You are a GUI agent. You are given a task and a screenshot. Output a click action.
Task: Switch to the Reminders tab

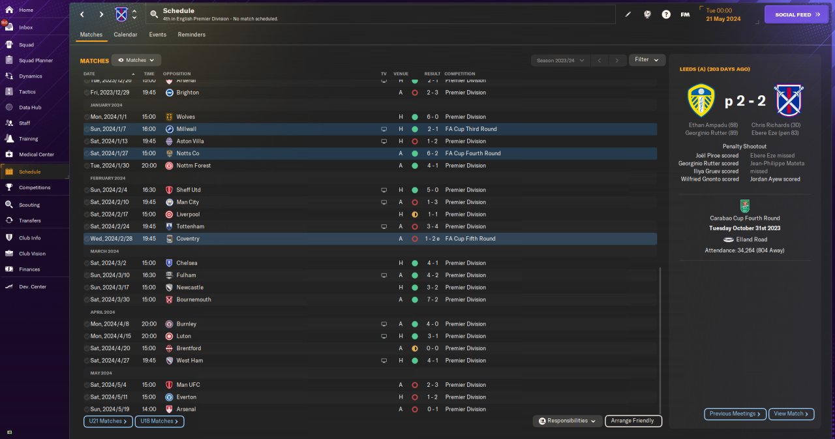coord(192,35)
